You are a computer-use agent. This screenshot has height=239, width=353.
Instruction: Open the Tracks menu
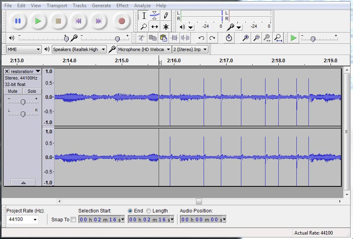[x=80, y=6]
